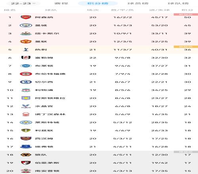
Task: Click the Manchester City crest icon
Action: tap(26, 25)
